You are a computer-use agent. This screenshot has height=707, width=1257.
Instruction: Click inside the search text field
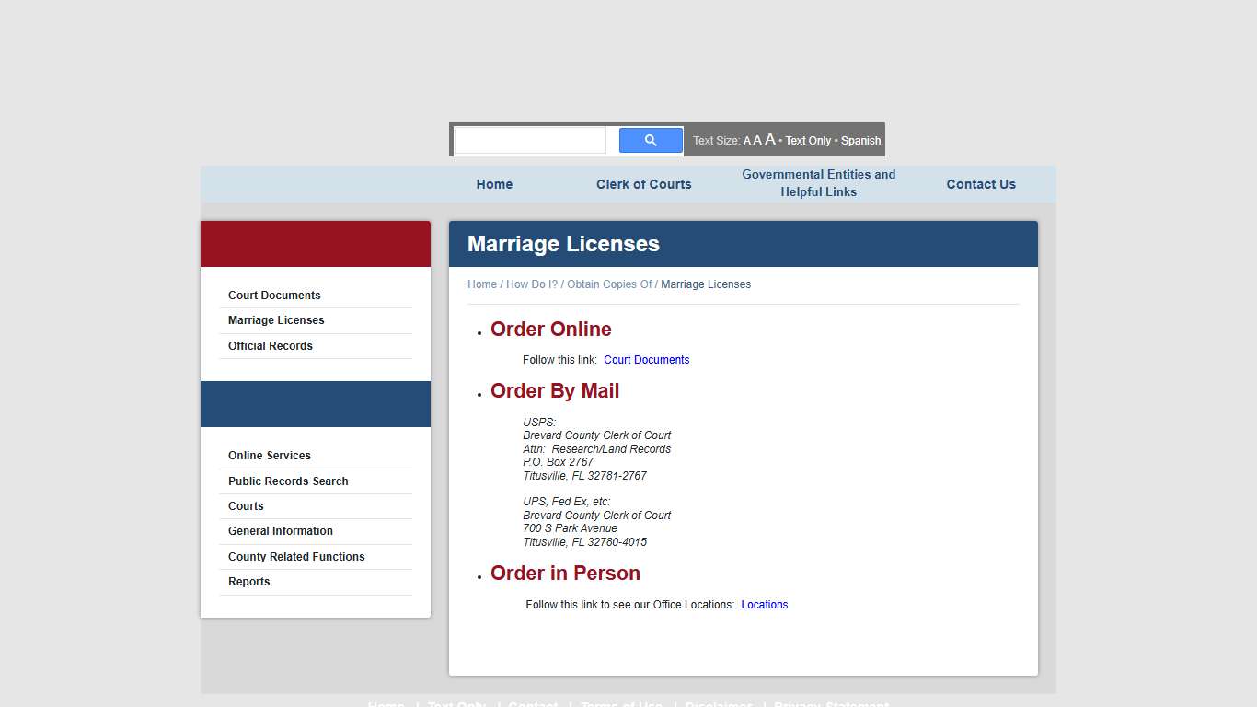coord(529,139)
